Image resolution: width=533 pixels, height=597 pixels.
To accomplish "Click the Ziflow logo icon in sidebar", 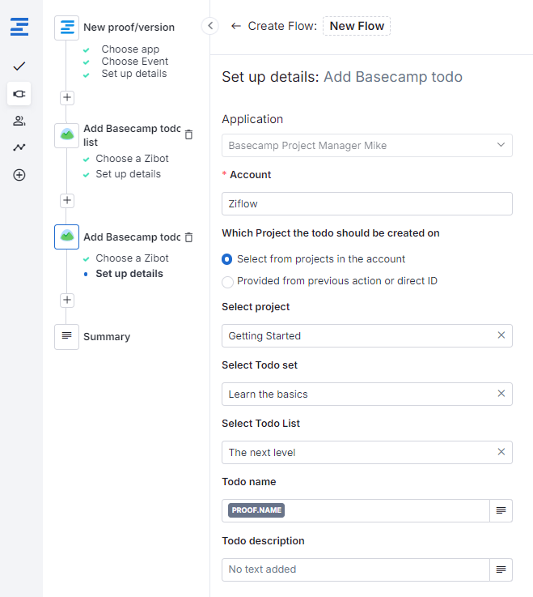I will click(19, 28).
